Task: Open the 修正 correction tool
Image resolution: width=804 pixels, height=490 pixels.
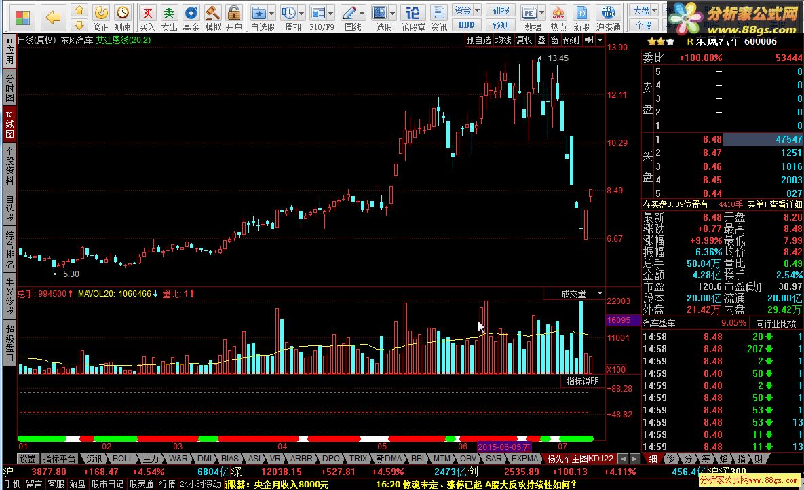Action: coord(101,18)
